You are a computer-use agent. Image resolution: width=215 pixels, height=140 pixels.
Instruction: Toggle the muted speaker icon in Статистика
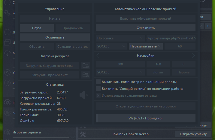(84, 95)
